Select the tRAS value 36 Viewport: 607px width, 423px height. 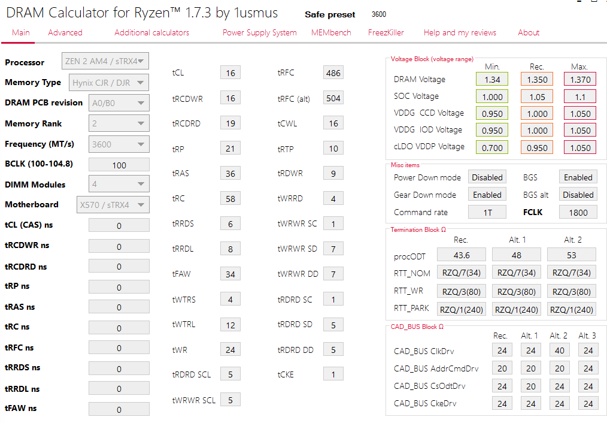pyautogui.click(x=230, y=173)
